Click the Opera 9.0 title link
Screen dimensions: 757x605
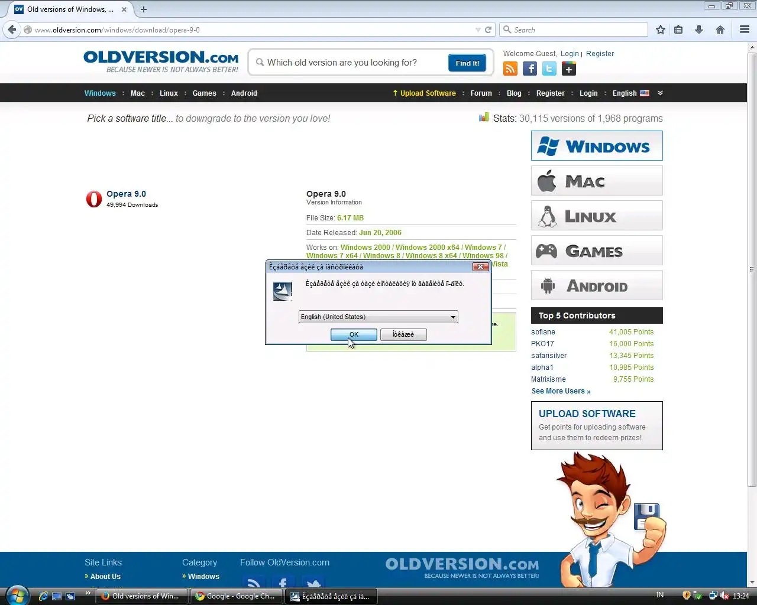[126, 194]
